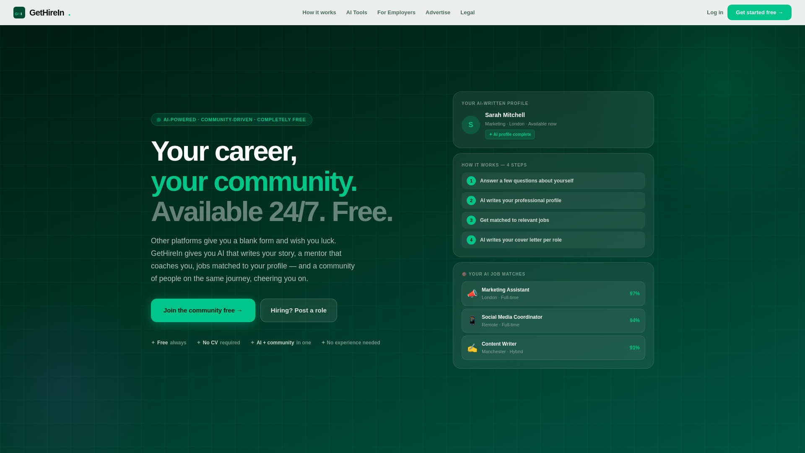Screen dimensions: 805x453
Task: Open the How it works nav link
Action: click(319, 13)
